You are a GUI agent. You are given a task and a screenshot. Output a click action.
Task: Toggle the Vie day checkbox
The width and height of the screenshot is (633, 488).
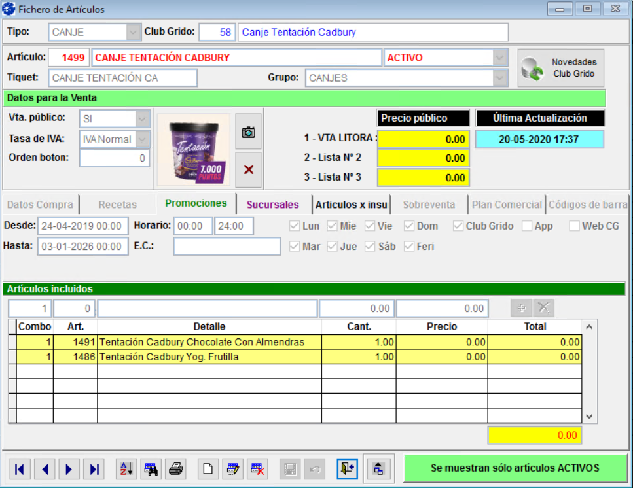click(x=369, y=226)
